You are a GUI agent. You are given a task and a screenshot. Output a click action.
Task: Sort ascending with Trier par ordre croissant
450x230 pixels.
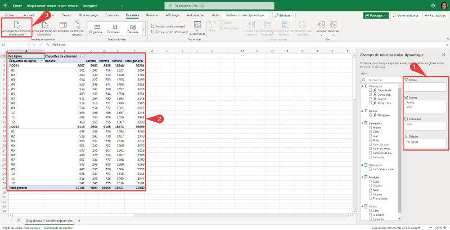(168, 26)
